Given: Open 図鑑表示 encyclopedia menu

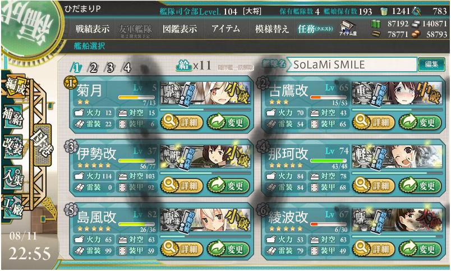Looking at the screenshot, I should pos(180,29).
